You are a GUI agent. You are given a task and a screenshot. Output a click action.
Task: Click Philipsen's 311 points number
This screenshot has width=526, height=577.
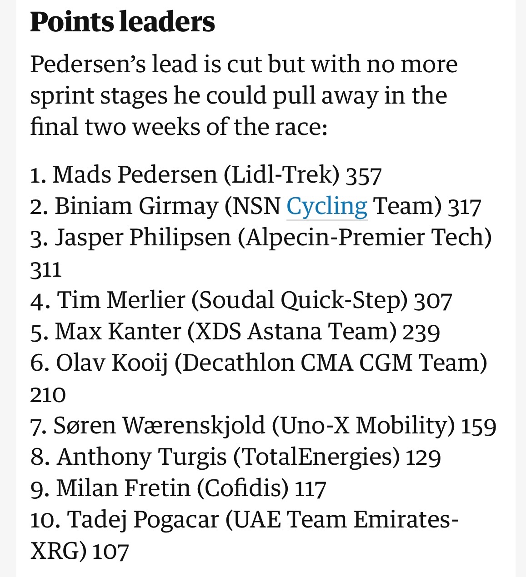[46, 269]
